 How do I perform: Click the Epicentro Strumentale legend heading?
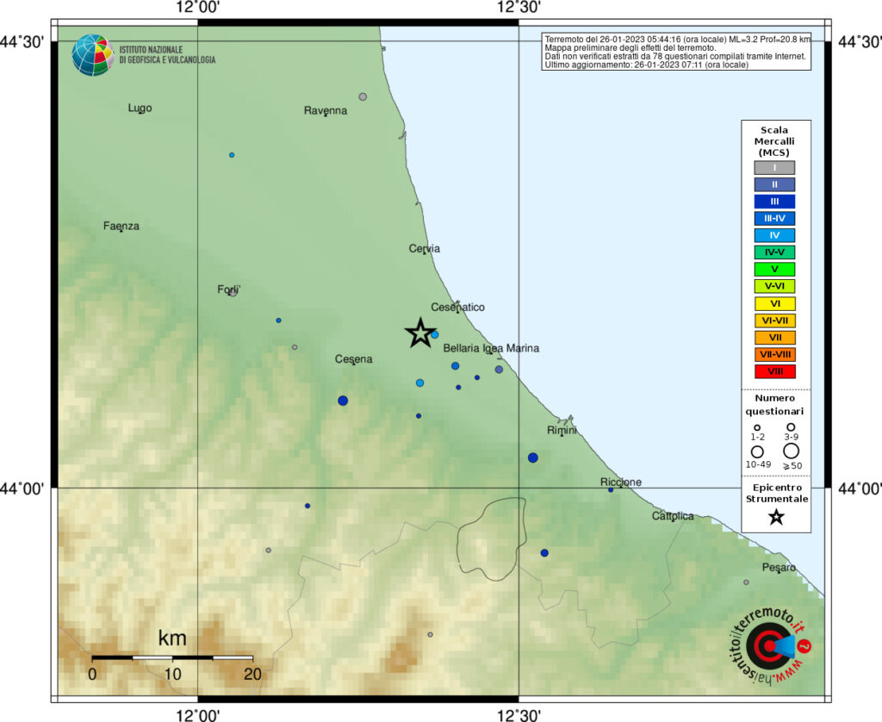[776, 493]
